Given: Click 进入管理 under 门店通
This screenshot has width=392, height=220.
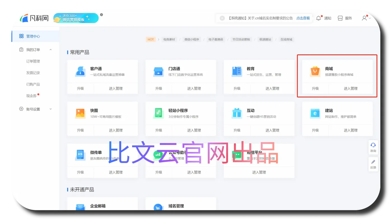Looking at the screenshot, I should (194, 89).
